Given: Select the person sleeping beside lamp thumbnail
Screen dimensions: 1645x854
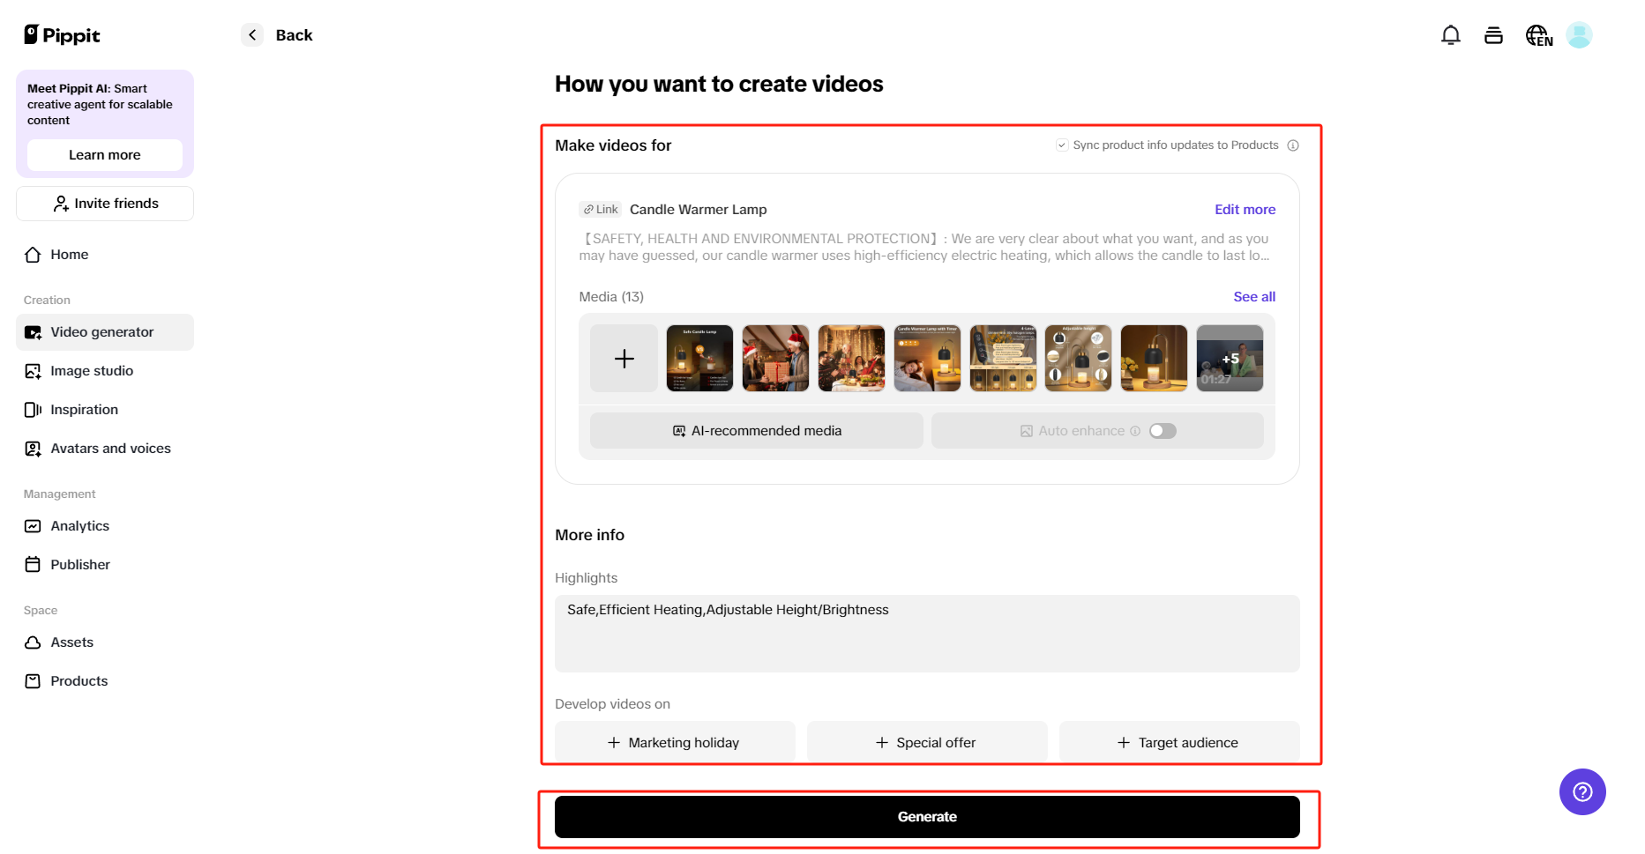Looking at the screenshot, I should pyautogui.click(x=927, y=359).
